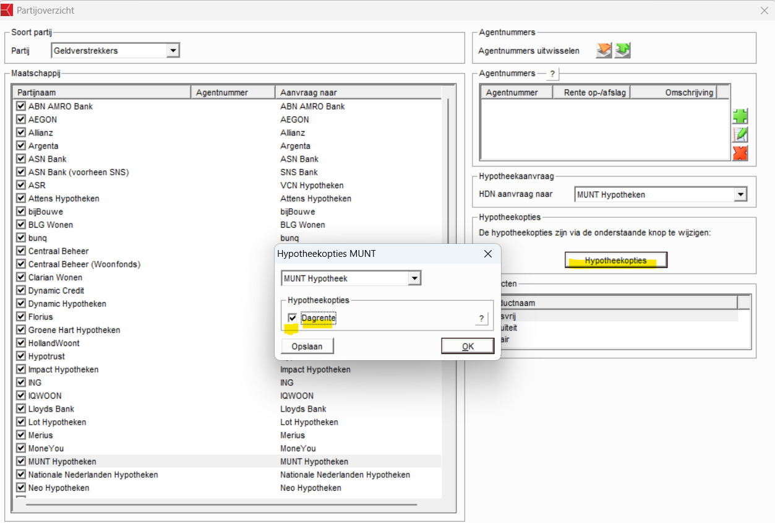The height and width of the screenshot is (523, 775).
Task: Click the Partijnaam column header
Action: (x=102, y=93)
